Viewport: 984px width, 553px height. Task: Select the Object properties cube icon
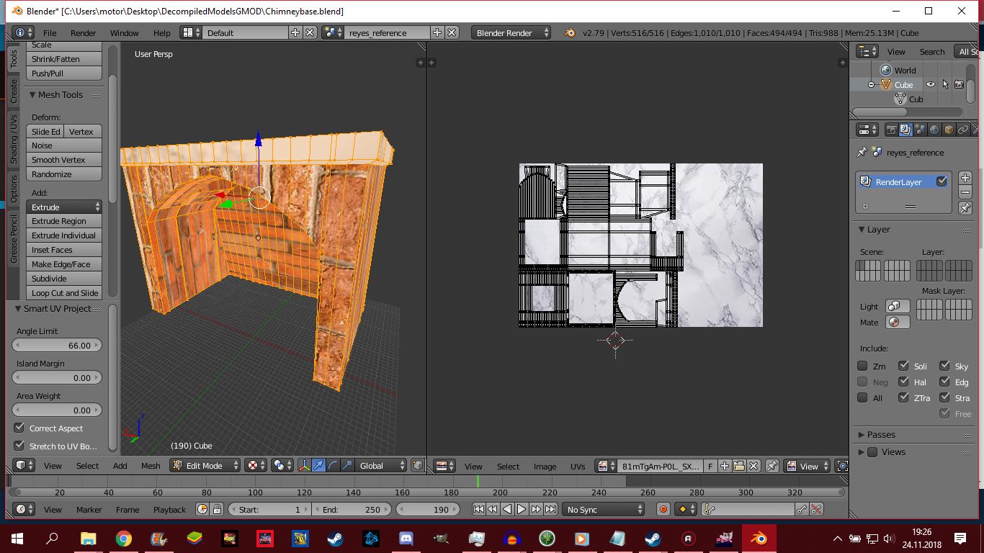tap(949, 129)
